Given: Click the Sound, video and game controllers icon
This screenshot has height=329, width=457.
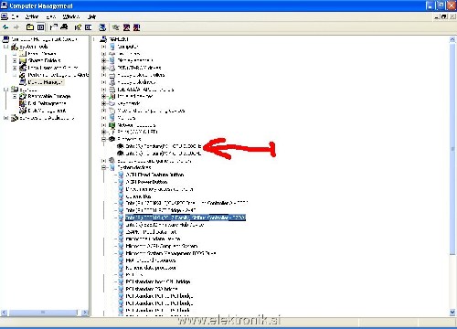Looking at the screenshot, I should 112,161.
